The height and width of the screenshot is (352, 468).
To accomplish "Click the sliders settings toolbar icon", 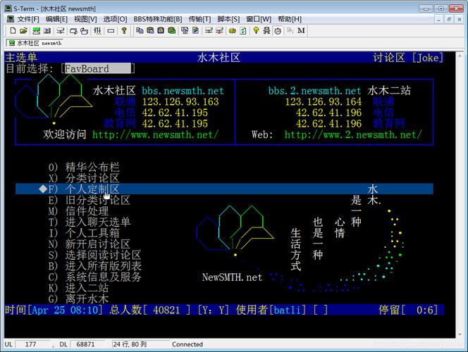I will [97, 30].
